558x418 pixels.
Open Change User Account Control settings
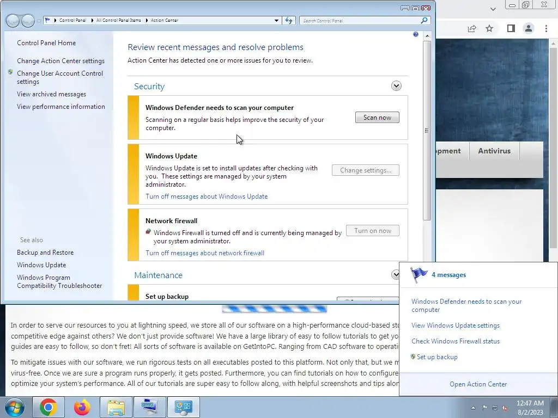click(x=60, y=77)
